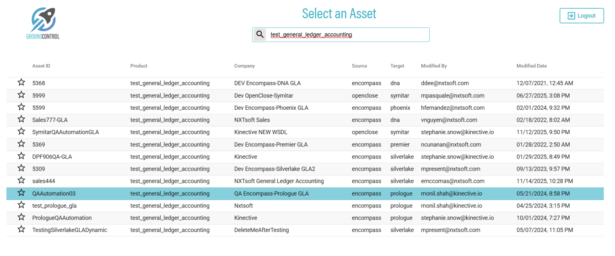
Task: Star the SymitarQAAutomationGLA asset row
Action: pyautogui.click(x=21, y=132)
